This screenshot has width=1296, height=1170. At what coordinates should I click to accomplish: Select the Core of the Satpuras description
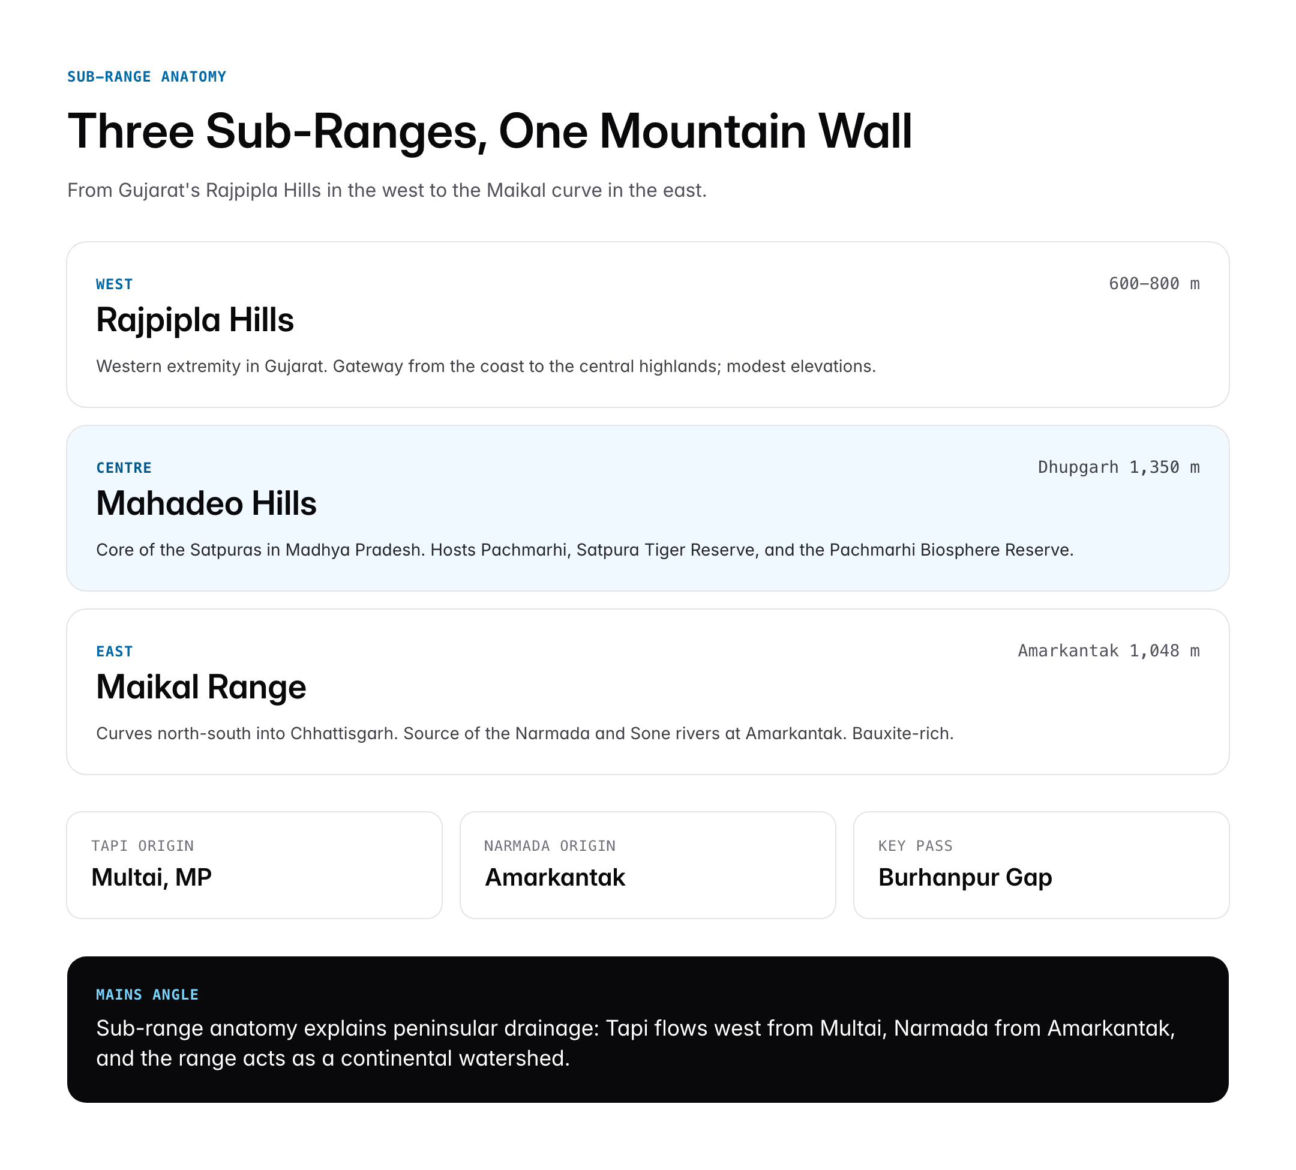584,550
